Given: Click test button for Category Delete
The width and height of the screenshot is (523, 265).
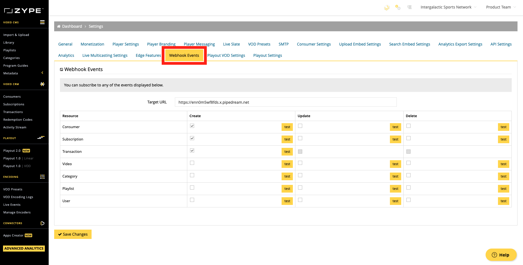Looking at the screenshot, I should 503,176.
